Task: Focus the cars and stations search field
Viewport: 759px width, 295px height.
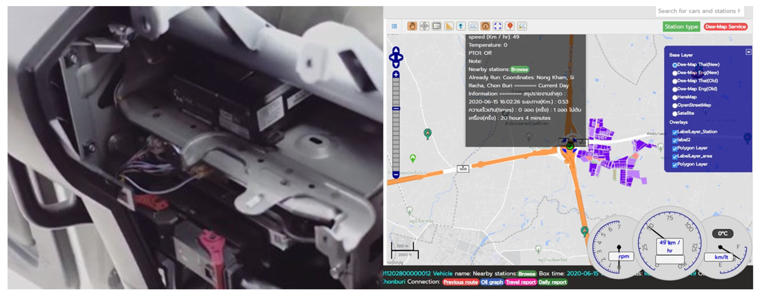Action: (x=699, y=11)
